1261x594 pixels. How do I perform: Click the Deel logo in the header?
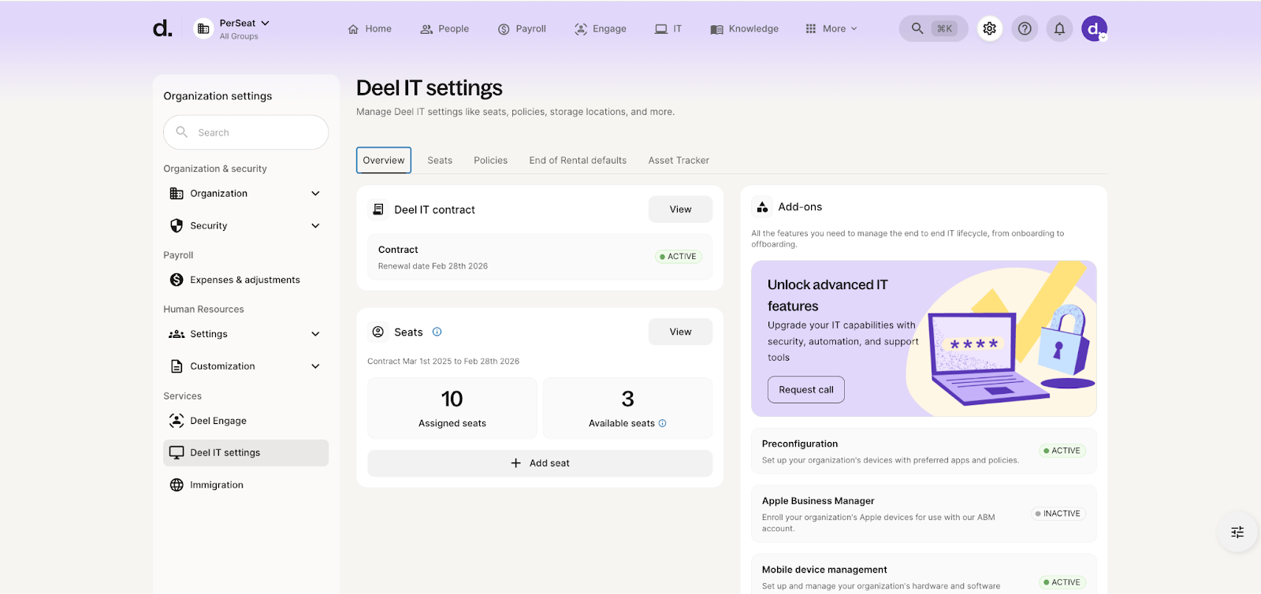pyautogui.click(x=162, y=28)
